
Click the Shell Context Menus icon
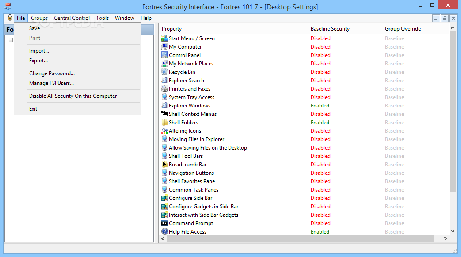pyautogui.click(x=164, y=114)
